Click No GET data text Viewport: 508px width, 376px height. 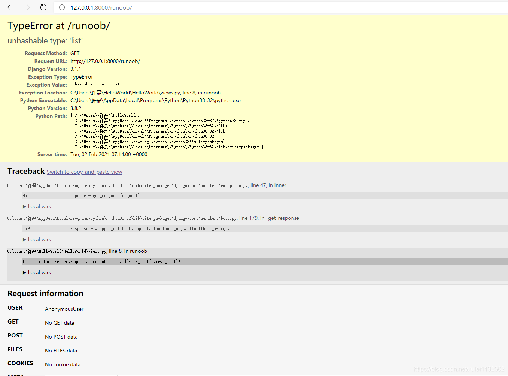(60, 323)
